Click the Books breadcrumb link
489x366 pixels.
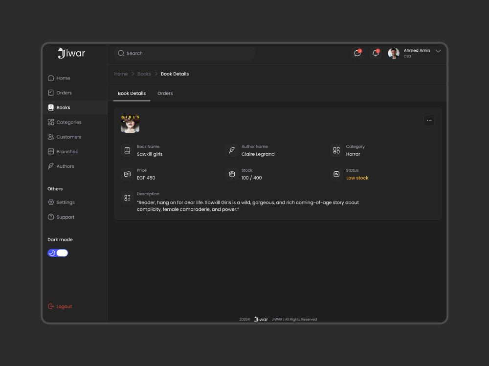click(144, 74)
